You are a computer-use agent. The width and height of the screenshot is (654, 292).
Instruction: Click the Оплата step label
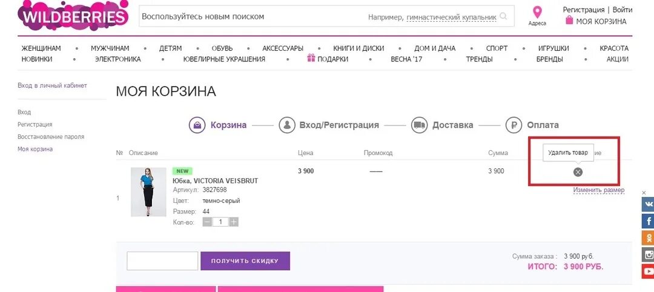pyautogui.click(x=543, y=125)
